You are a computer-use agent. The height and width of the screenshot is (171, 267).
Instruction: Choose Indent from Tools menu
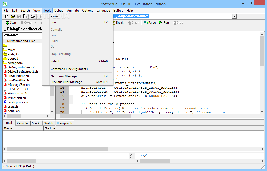tap(77, 61)
